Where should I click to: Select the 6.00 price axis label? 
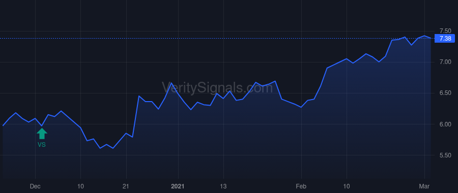445,124
